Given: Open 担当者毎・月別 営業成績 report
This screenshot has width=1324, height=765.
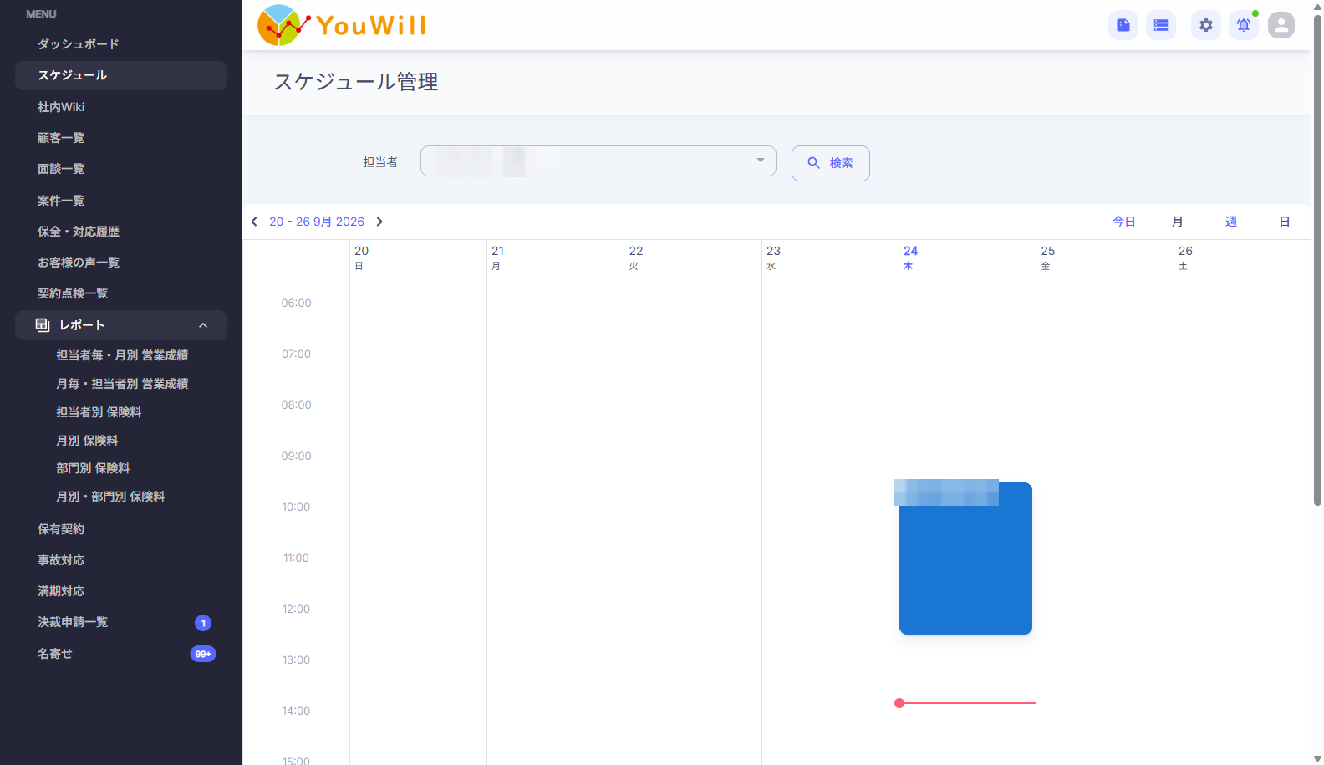Looking at the screenshot, I should [121, 355].
